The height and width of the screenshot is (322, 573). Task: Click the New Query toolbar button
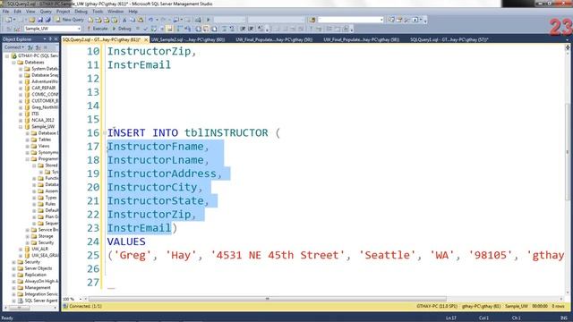point(70,20)
